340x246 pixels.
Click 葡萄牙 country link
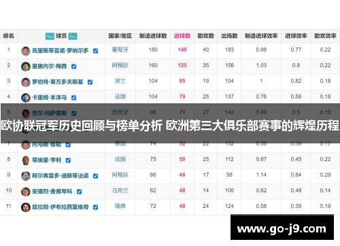tap(120, 50)
